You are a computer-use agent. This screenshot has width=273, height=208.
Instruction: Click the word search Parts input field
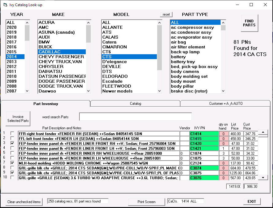(135, 117)
